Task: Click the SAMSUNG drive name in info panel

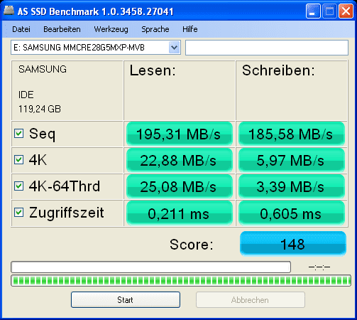Action: point(43,69)
